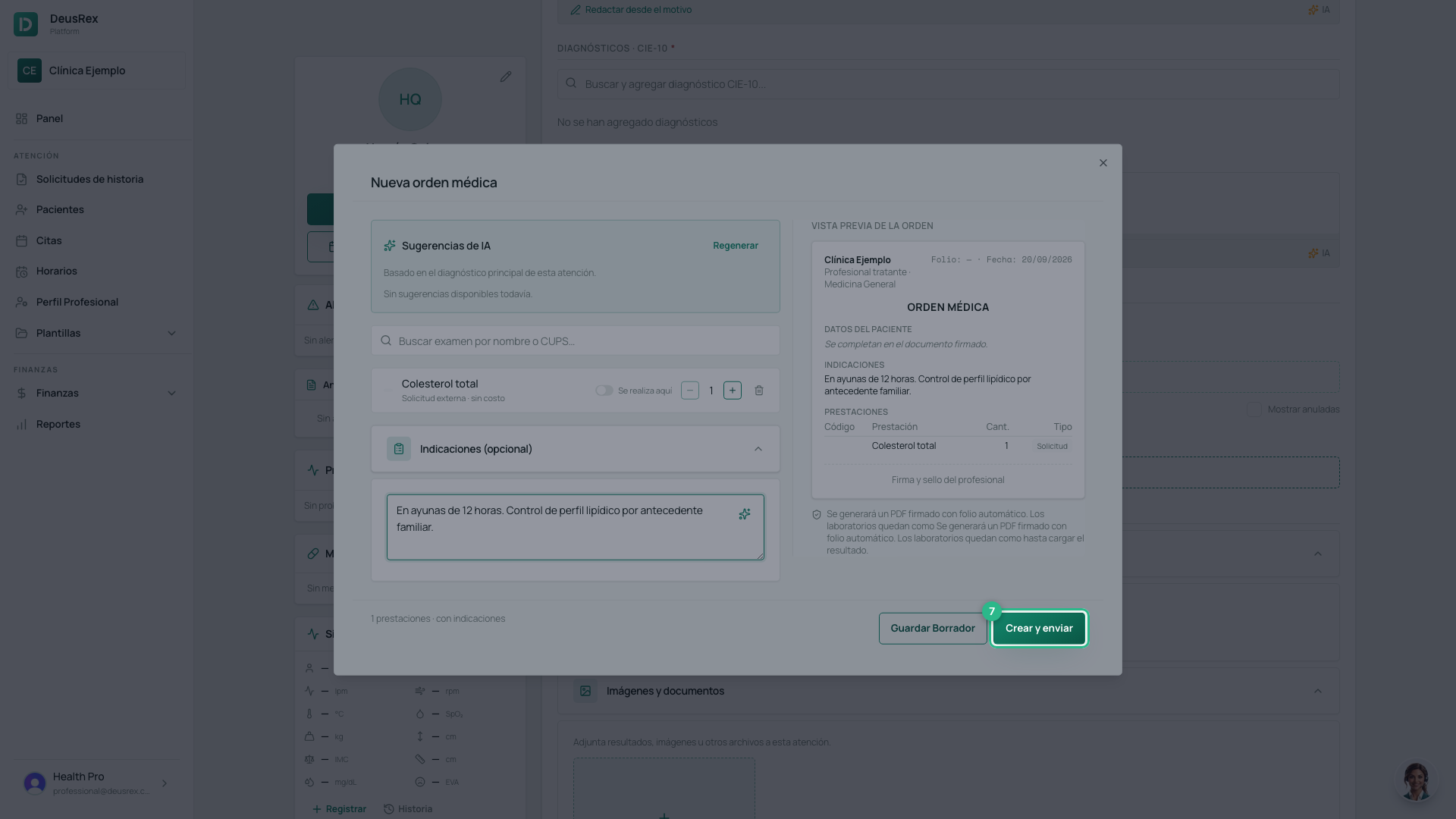1456x819 pixels.
Task: Click the Sugerencias de IA sparkle icon
Action: (x=390, y=246)
